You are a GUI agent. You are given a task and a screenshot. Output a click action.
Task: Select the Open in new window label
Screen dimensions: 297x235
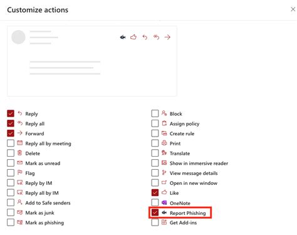pyautogui.click(x=194, y=183)
